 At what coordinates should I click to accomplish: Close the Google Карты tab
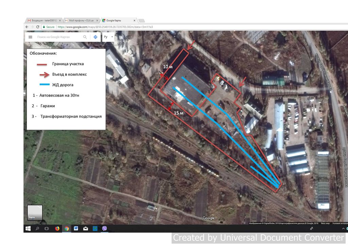[134, 20]
